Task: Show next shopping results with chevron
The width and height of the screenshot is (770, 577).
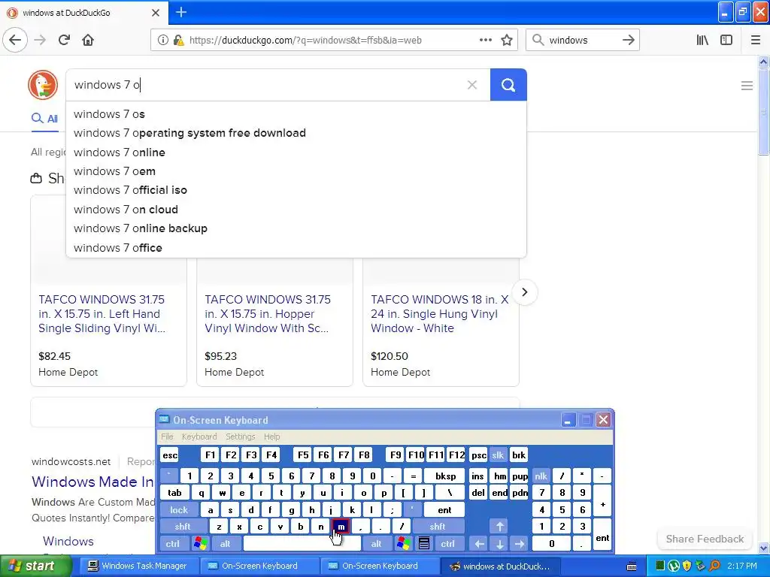Action: tap(524, 292)
